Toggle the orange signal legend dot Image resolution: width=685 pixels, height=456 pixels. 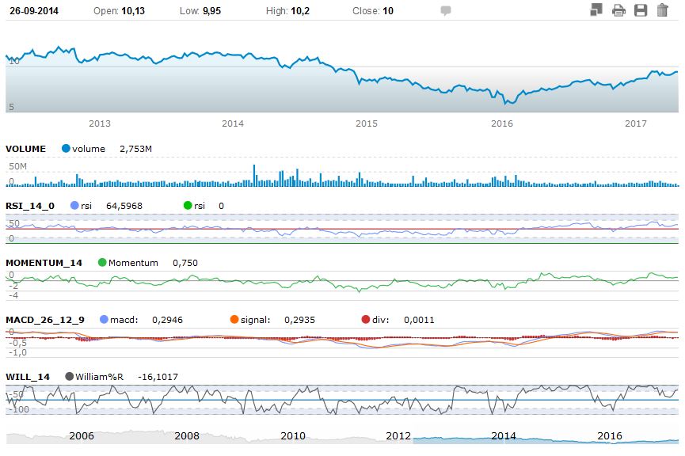234,320
